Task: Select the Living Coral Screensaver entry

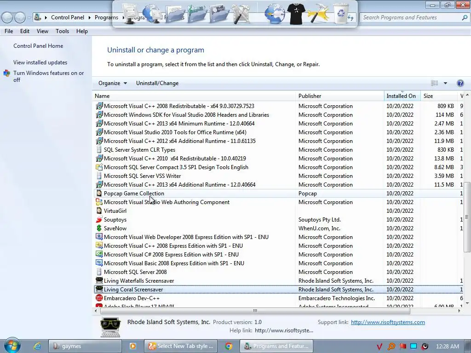Action: click(x=279, y=290)
